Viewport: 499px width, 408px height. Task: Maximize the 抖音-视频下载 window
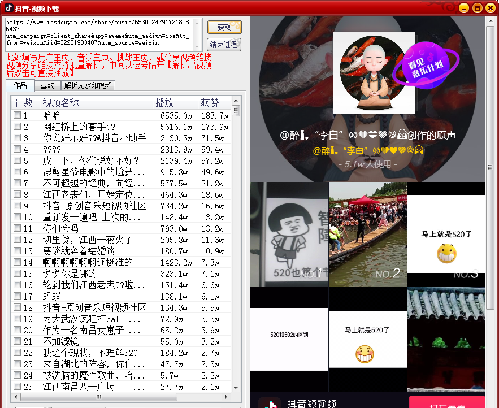[477, 8]
